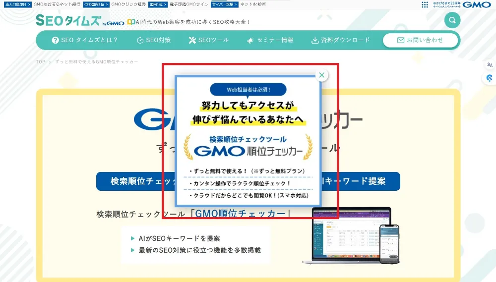Screen dimensions: 496x282
Task: Click the translate page icon on right edge
Action: click(x=490, y=64)
